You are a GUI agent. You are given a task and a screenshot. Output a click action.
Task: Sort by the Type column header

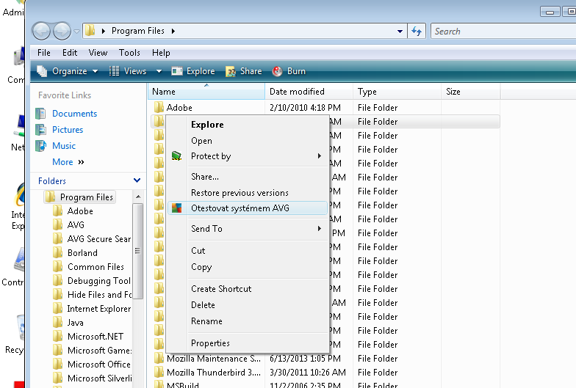397,91
